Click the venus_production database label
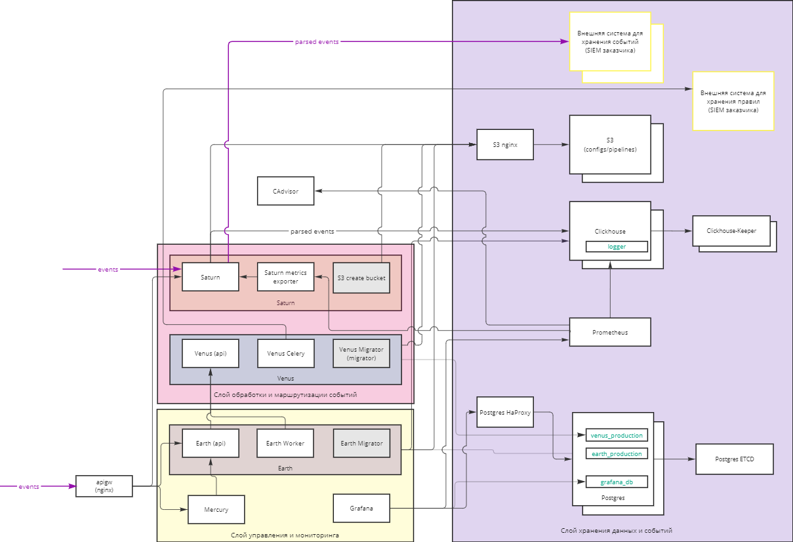Viewport: 793px width, 542px height. (x=617, y=435)
